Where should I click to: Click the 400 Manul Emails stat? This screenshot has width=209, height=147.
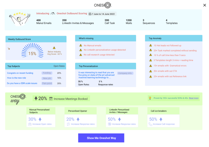(44, 22)
